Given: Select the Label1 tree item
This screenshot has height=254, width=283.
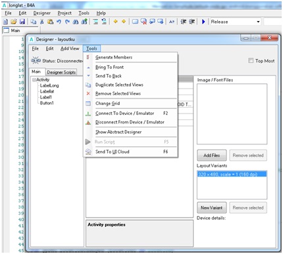Looking at the screenshot, I should click(x=45, y=97).
